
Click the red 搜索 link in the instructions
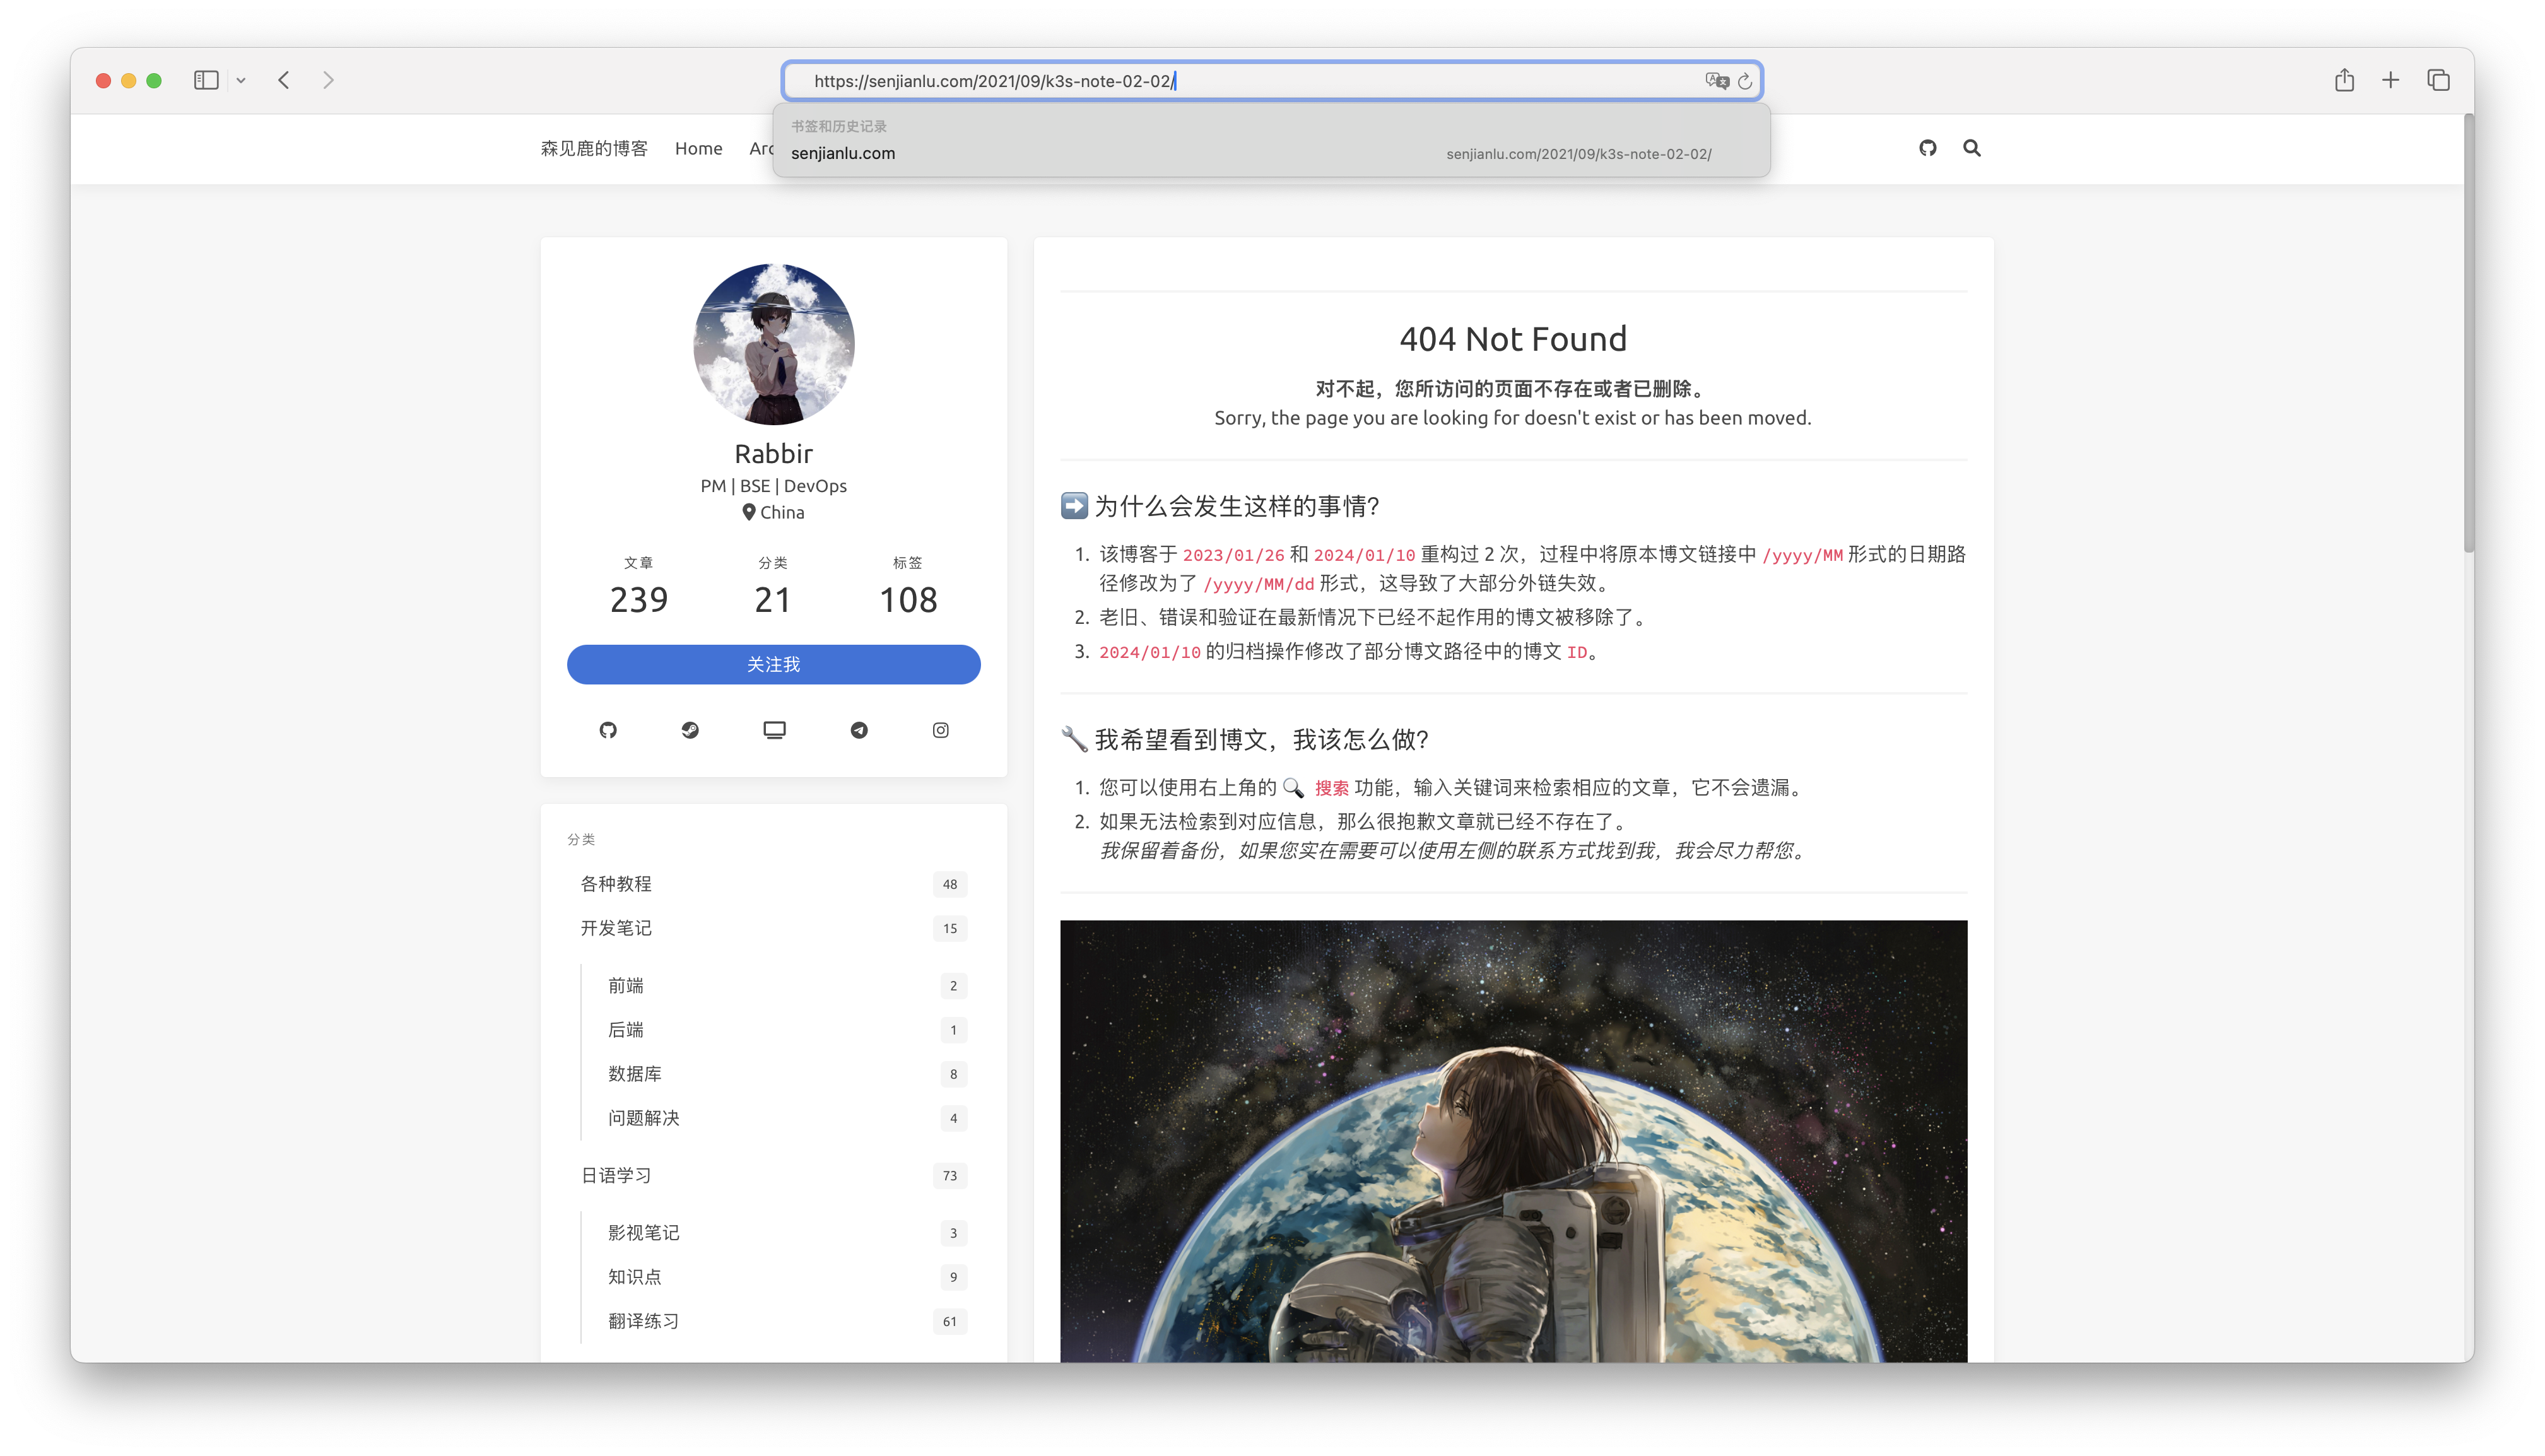click(1331, 788)
